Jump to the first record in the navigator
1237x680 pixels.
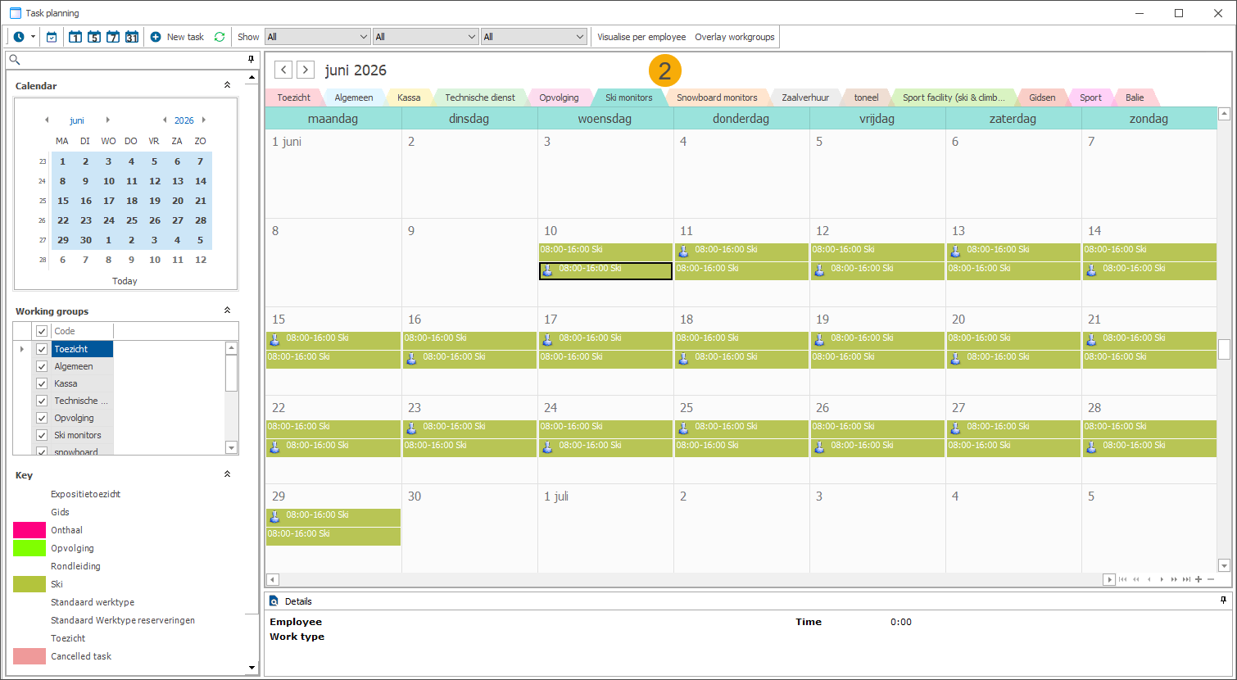[1123, 579]
